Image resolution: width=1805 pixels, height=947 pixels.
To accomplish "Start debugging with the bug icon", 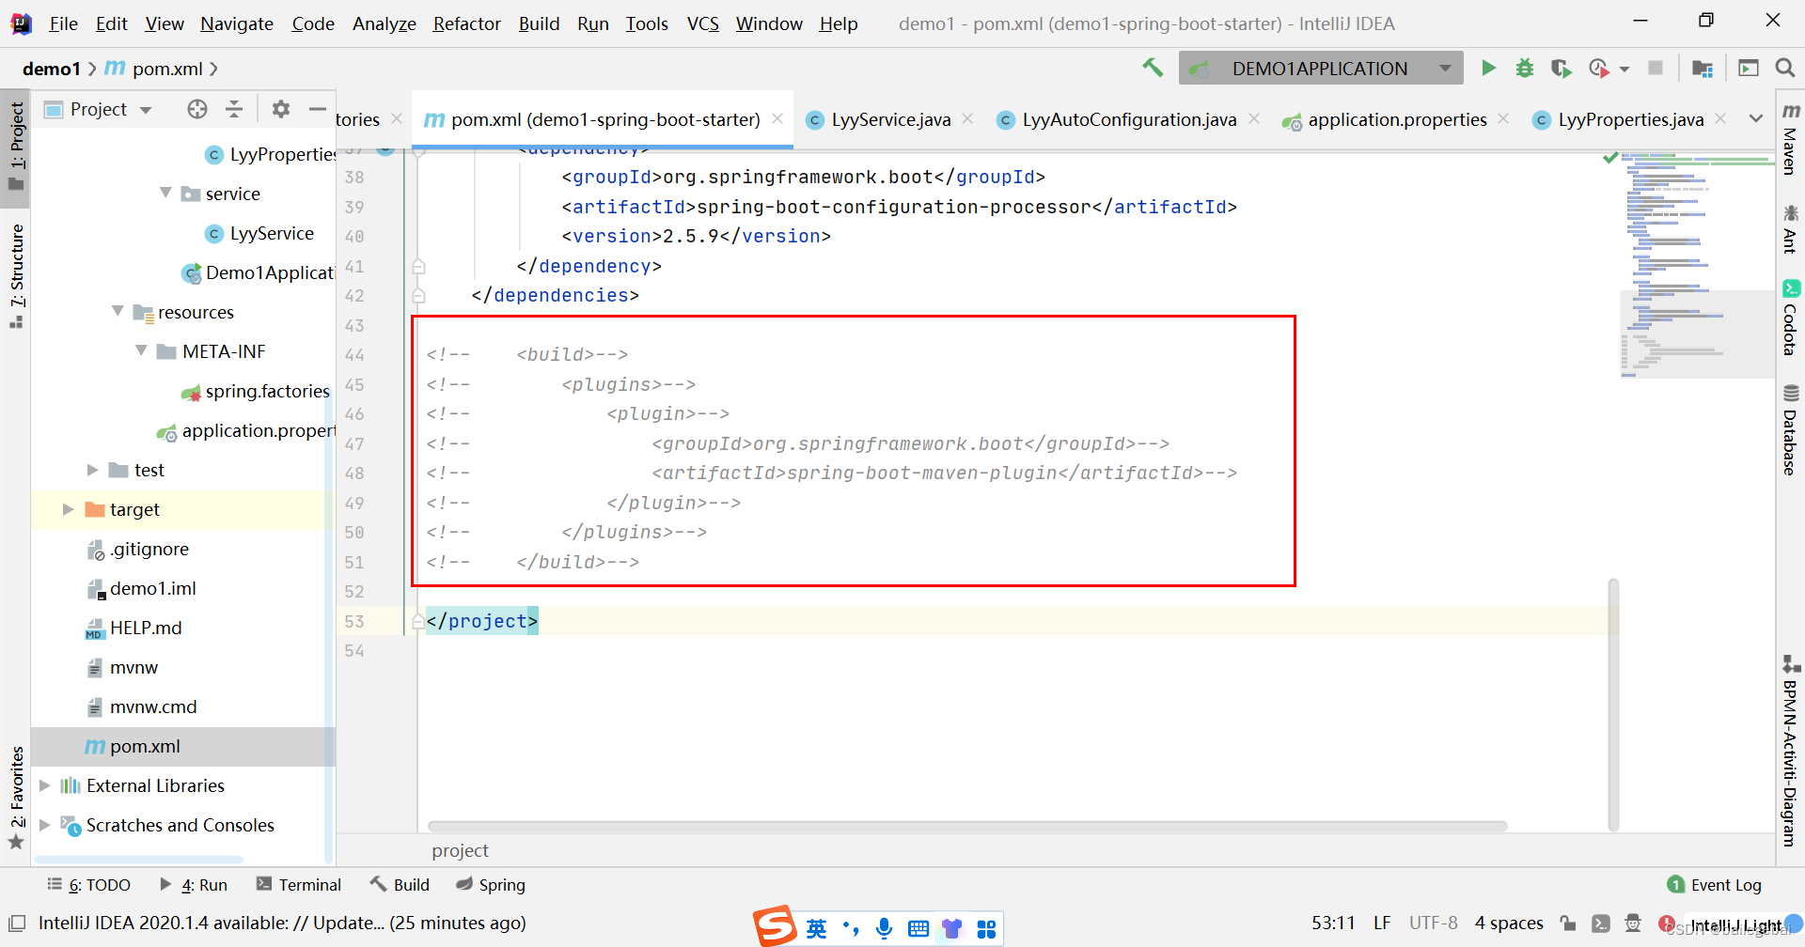I will (x=1525, y=68).
